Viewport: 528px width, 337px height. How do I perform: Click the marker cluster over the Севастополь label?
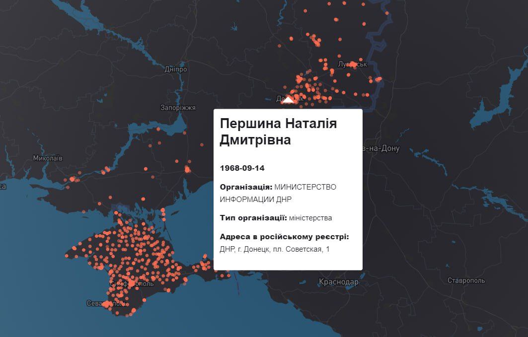point(107,304)
